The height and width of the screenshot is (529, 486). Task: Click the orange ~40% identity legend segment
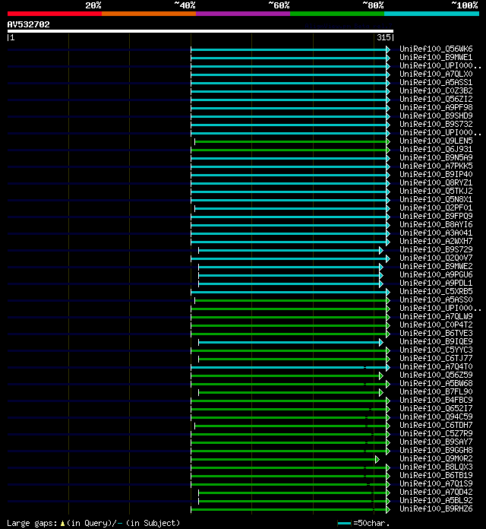(x=149, y=14)
